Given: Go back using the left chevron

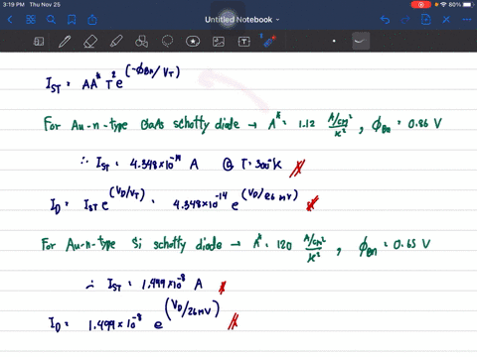Looking at the screenshot, I should [x=10, y=20].
